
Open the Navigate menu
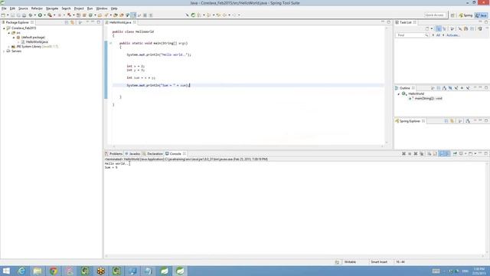(x=52, y=8)
